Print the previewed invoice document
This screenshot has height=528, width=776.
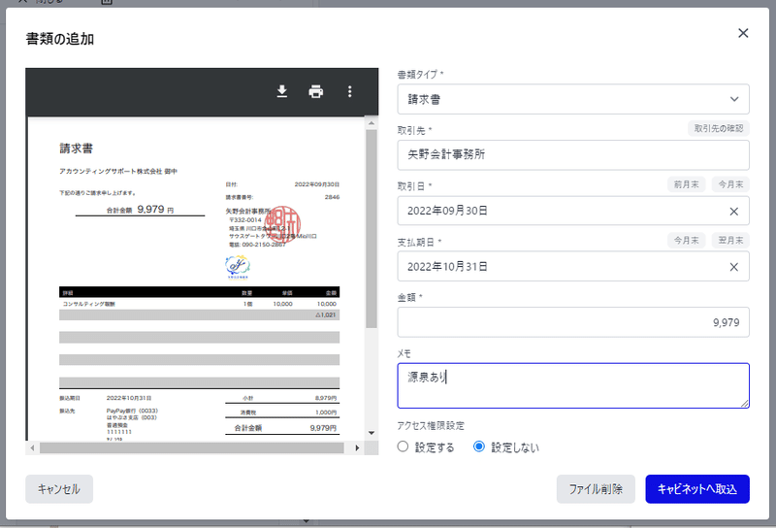[316, 91]
